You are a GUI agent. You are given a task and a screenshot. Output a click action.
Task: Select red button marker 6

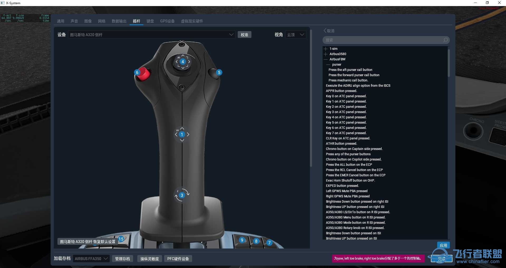point(137,72)
